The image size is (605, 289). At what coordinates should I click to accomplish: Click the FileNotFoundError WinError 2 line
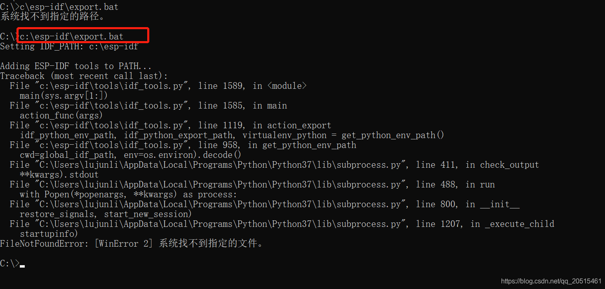132,244
